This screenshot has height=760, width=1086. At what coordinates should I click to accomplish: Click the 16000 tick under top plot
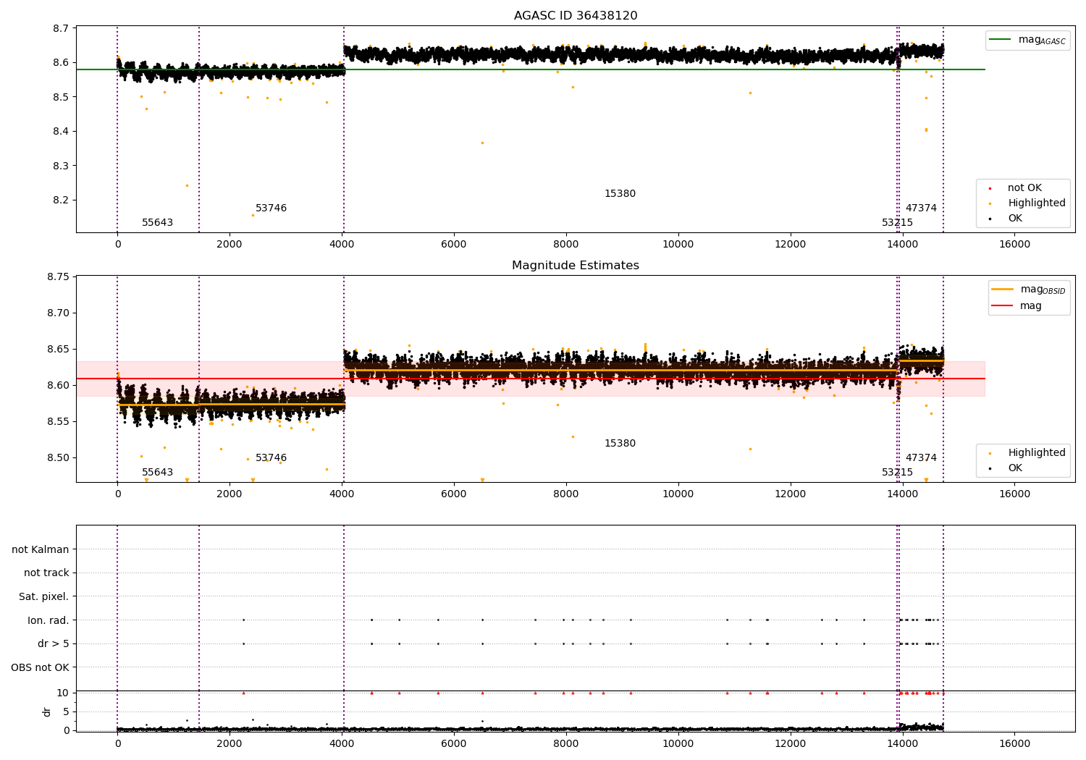click(x=1014, y=245)
